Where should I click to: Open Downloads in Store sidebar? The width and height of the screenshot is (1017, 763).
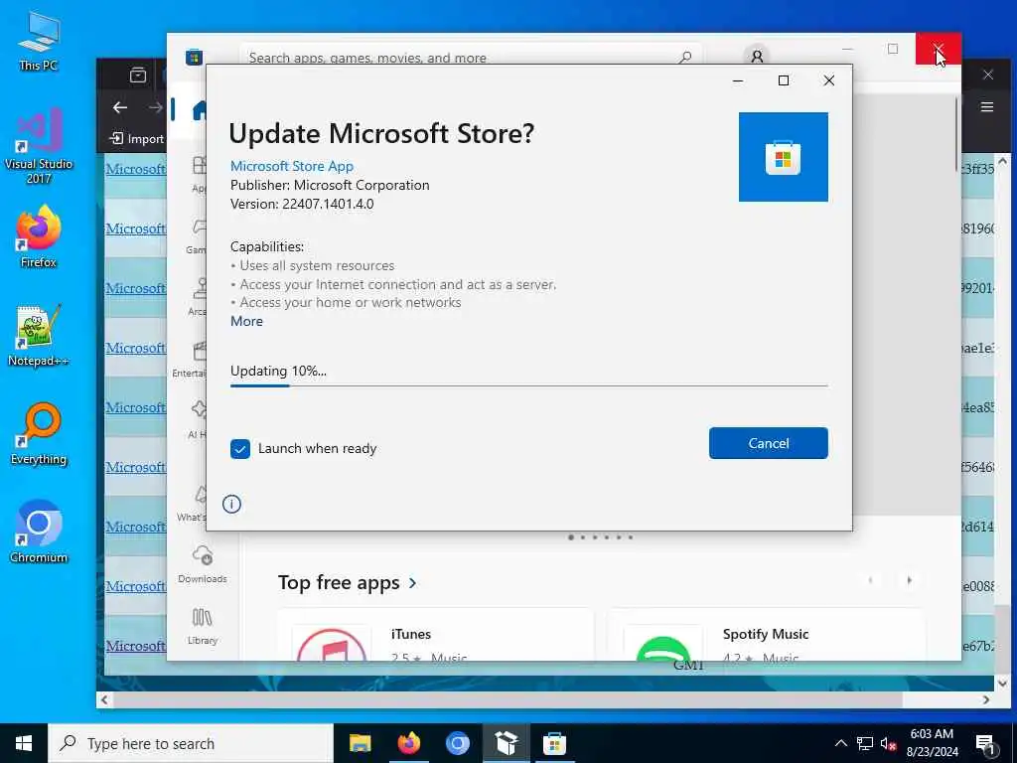coord(203,564)
